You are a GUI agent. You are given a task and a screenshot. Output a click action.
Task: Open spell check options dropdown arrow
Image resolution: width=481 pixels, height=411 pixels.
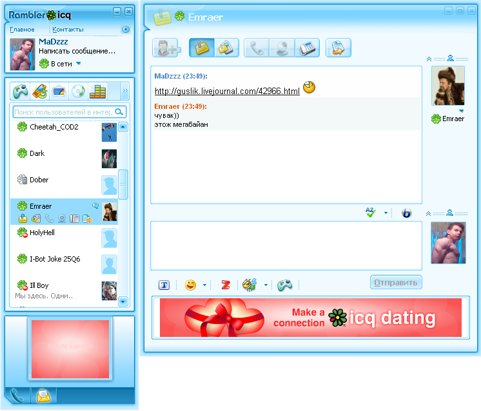click(386, 213)
